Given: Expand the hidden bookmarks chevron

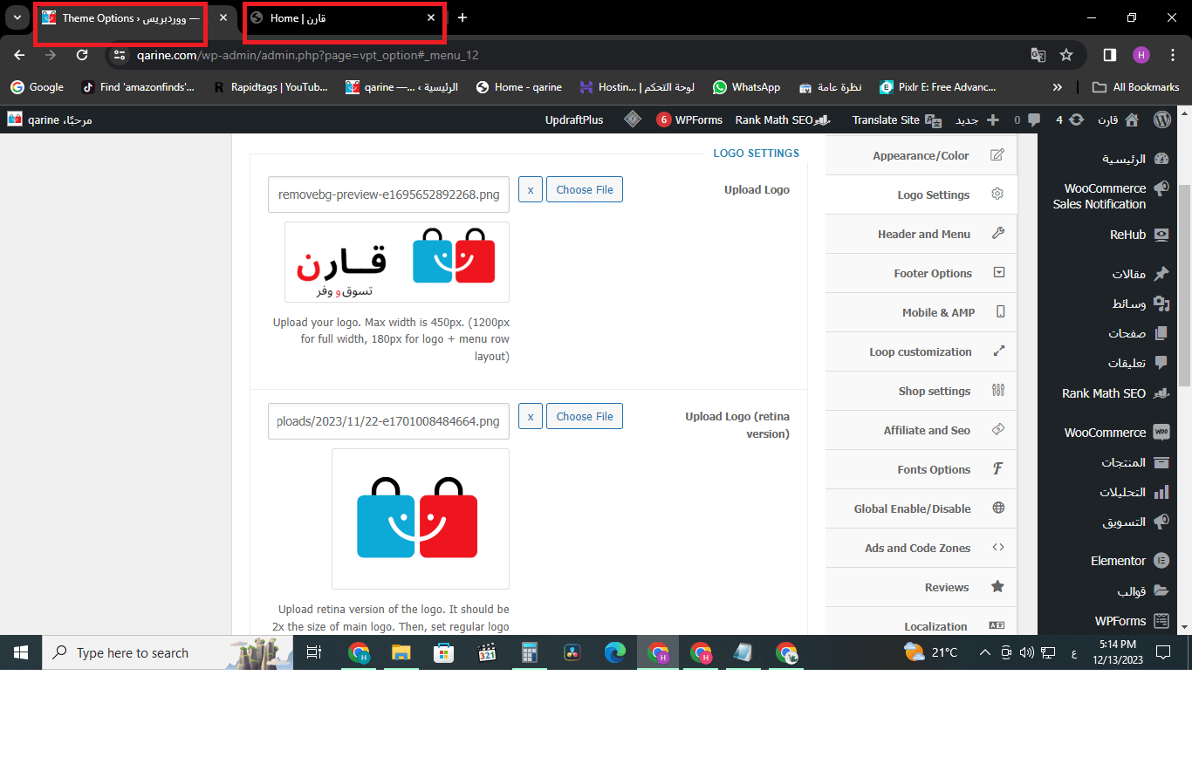Looking at the screenshot, I should coord(1058,87).
